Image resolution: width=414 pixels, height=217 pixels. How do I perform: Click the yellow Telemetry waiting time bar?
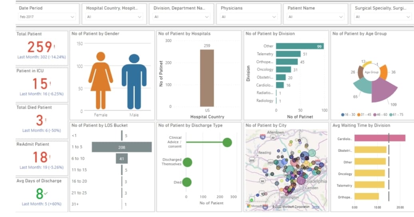(369, 185)
